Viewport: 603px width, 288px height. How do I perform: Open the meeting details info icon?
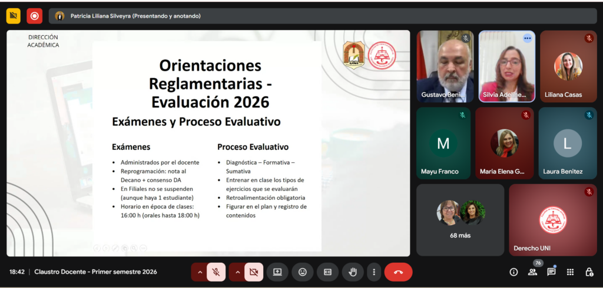tap(513, 272)
